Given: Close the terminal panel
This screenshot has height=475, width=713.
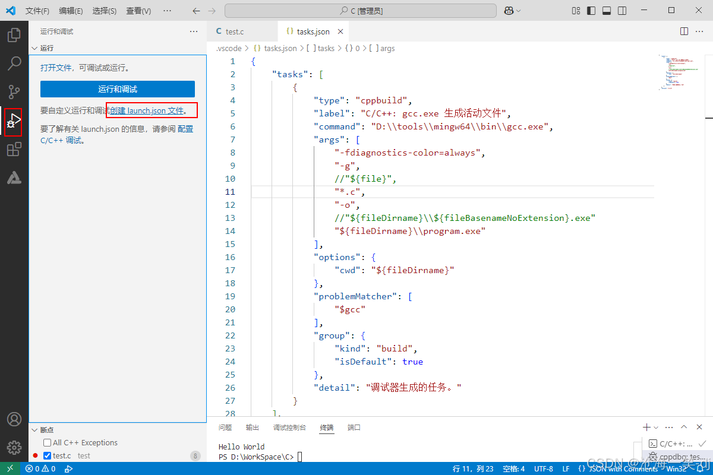Looking at the screenshot, I should pos(699,427).
